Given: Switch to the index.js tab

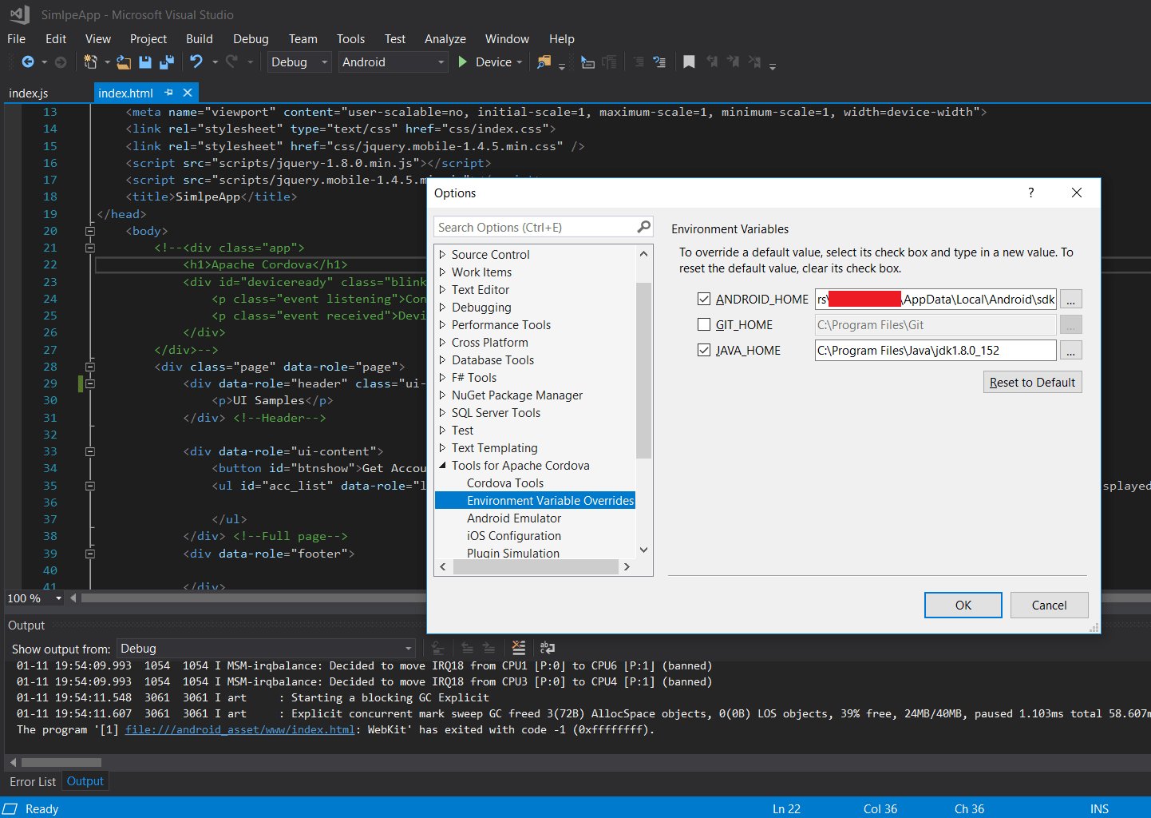Looking at the screenshot, I should (29, 93).
